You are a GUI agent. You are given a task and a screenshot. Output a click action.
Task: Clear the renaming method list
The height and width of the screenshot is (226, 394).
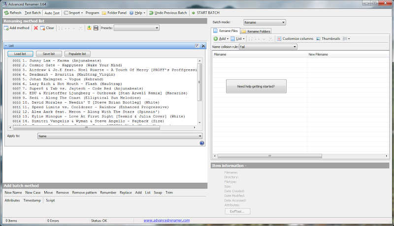[x=47, y=28]
